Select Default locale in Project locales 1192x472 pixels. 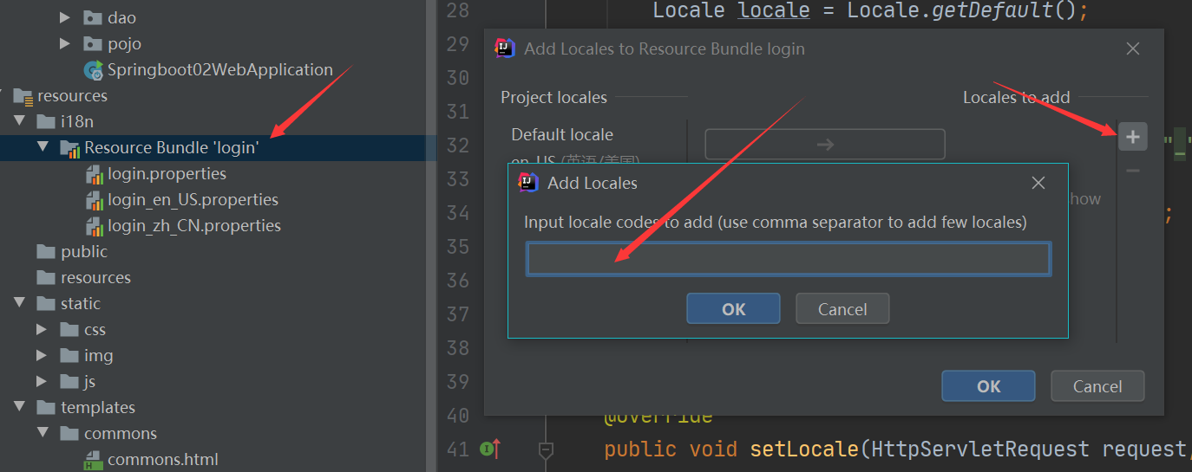562,134
